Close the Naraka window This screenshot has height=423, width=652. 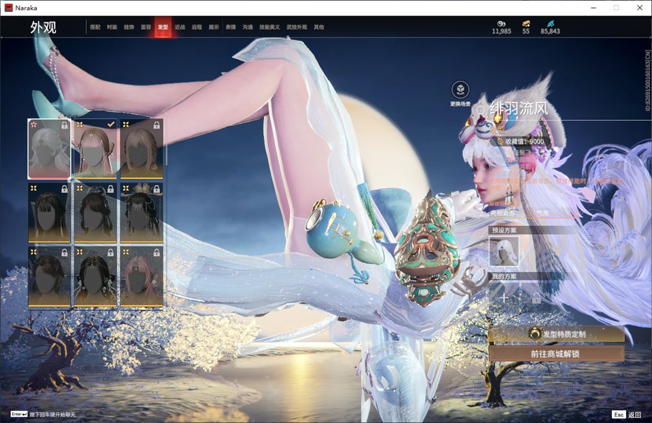[x=639, y=8]
